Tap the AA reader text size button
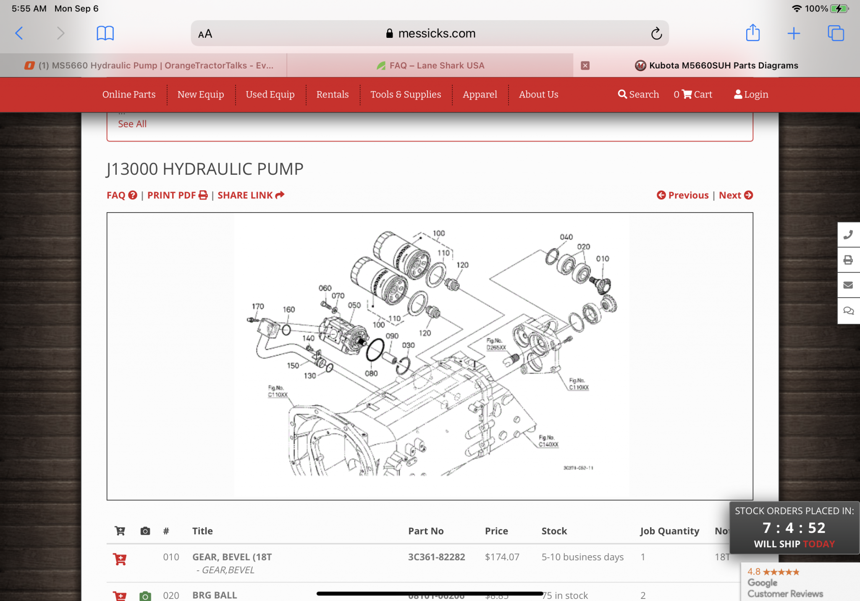 pyautogui.click(x=205, y=34)
